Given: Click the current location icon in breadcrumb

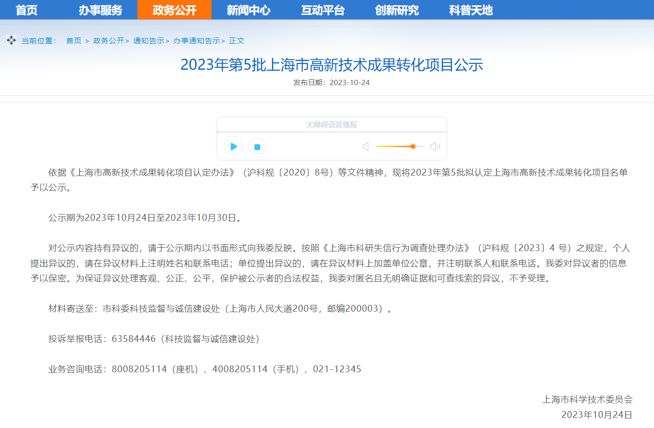Looking at the screenshot, I should click(x=12, y=40).
